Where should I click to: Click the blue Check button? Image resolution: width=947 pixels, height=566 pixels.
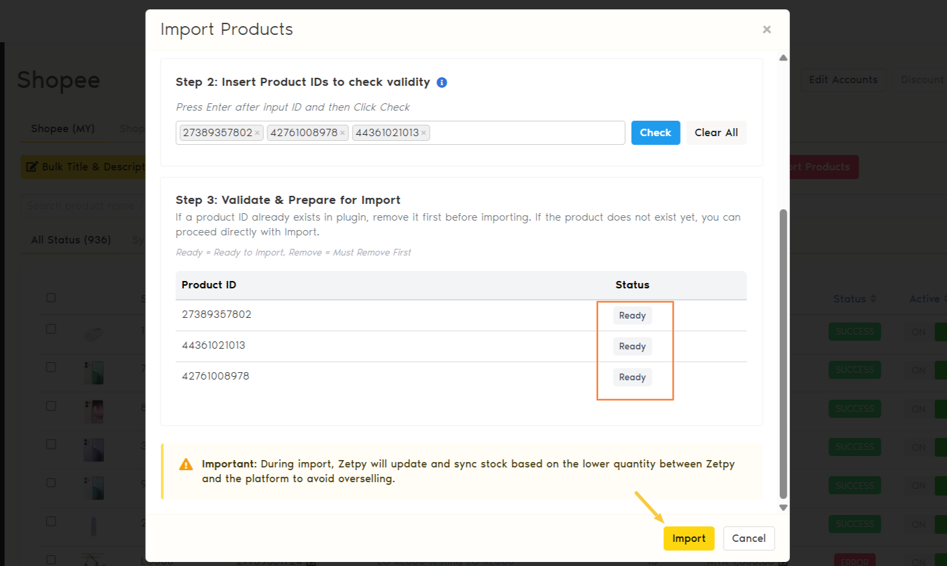click(655, 133)
